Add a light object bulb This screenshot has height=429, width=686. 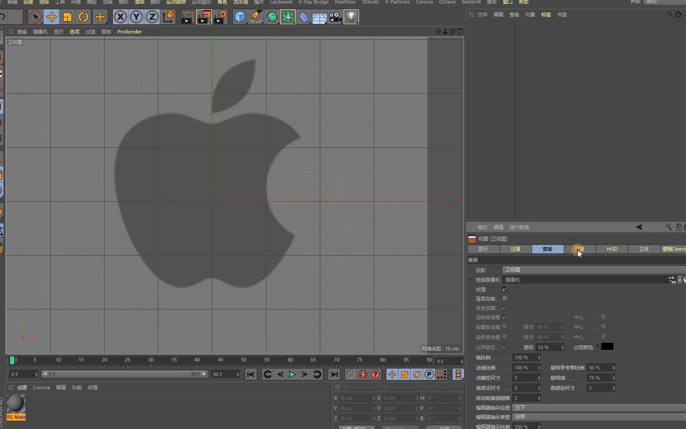pos(351,17)
